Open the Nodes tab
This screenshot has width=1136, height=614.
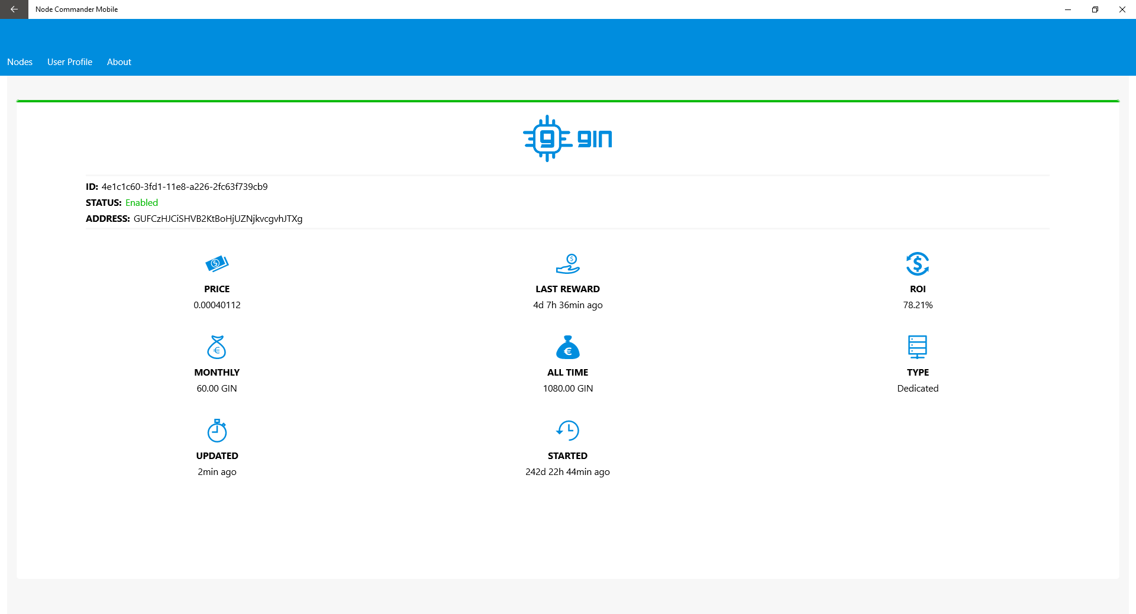tap(20, 62)
